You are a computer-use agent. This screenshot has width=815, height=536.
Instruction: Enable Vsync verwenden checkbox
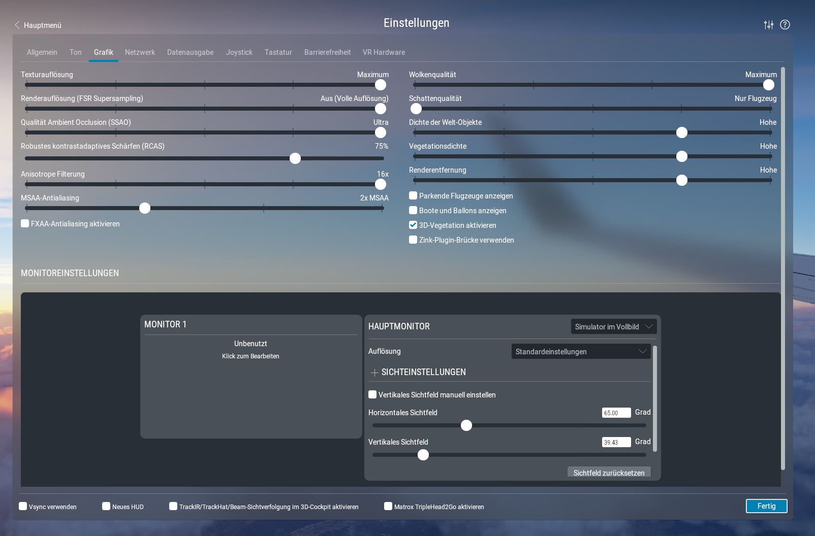[x=23, y=506]
